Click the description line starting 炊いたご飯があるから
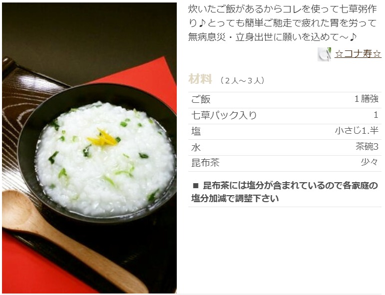This screenshot has width=385, height=295. click(283, 9)
